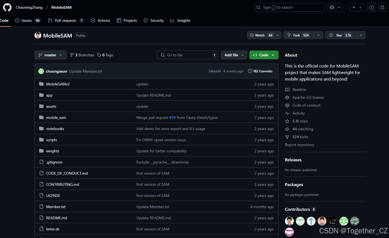Open the master branch selector
This screenshot has width=389, height=238.
pyautogui.click(x=50, y=55)
